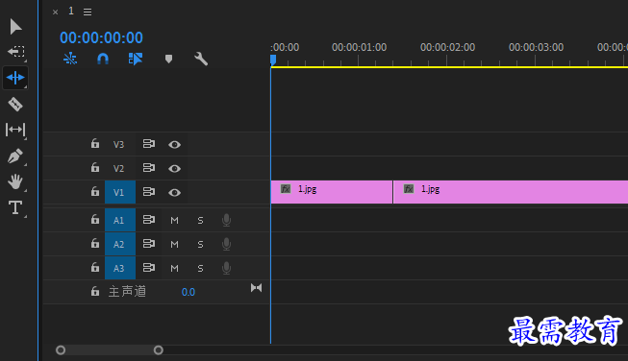Toggle insert sequences as nests button
Image resolution: width=628 pixels, height=361 pixels.
[70, 59]
